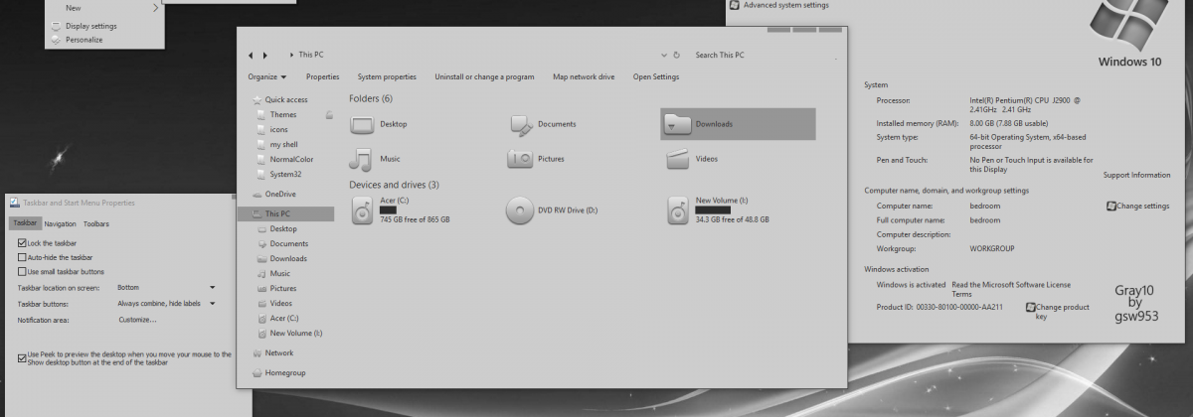The width and height of the screenshot is (1193, 417).
Task: Open the Organize dropdown menu
Action: 267,76
